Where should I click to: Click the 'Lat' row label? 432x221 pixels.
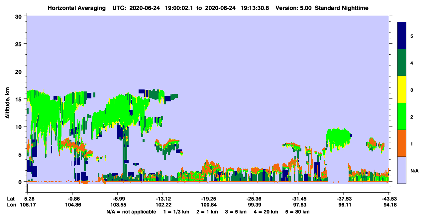pyautogui.click(x=11, y=199)
